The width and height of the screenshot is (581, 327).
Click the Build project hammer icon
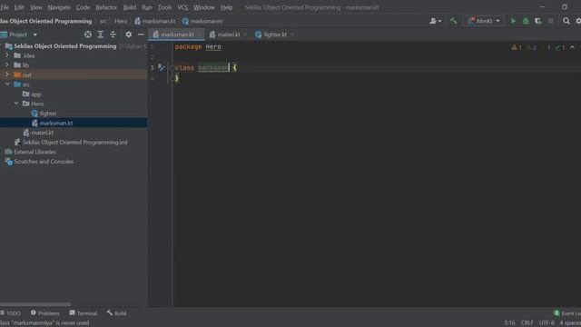pos(454,21)
